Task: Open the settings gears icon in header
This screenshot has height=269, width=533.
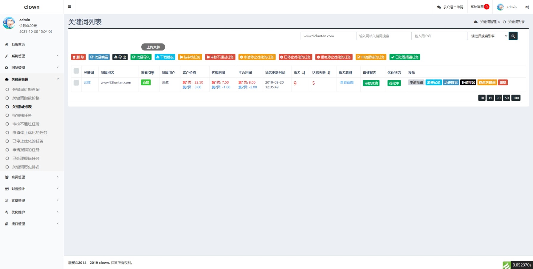Action: point(527,7)
